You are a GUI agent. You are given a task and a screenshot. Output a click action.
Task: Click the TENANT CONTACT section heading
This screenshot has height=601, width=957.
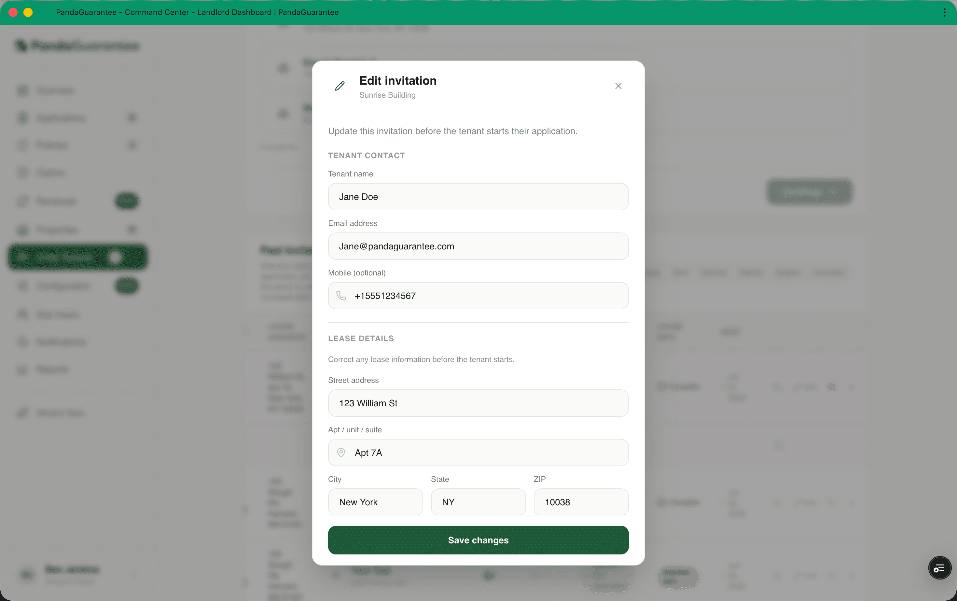coord(367,155)
